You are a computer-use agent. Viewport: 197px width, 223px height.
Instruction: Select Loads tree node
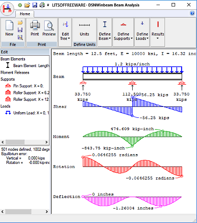tap(5, 106)
